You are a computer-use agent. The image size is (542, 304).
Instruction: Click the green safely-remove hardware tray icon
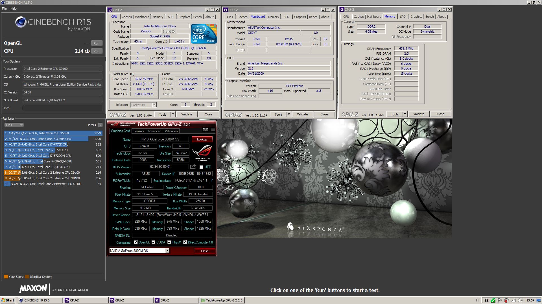point(493,300)
